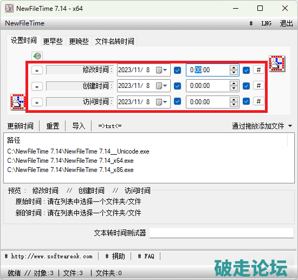298x280 pixels.
Task: Click the # button in 访问时间 row
Action: [x=258, y=101]
